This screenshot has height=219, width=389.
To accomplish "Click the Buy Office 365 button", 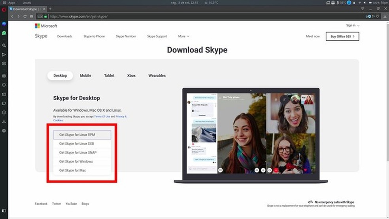I will coord(342,36).
